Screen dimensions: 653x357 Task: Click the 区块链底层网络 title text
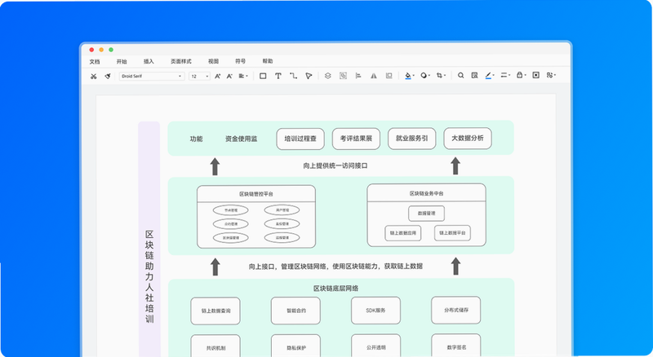click(335, 289)
